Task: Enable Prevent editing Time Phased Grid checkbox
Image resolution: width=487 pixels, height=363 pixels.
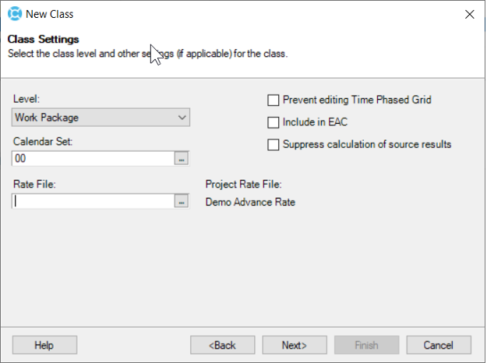Action: tap(273, 100)
